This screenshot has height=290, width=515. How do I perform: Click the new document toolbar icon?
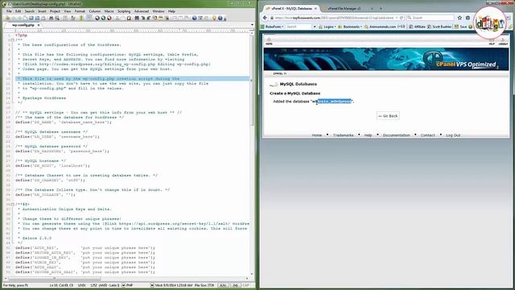25,18
